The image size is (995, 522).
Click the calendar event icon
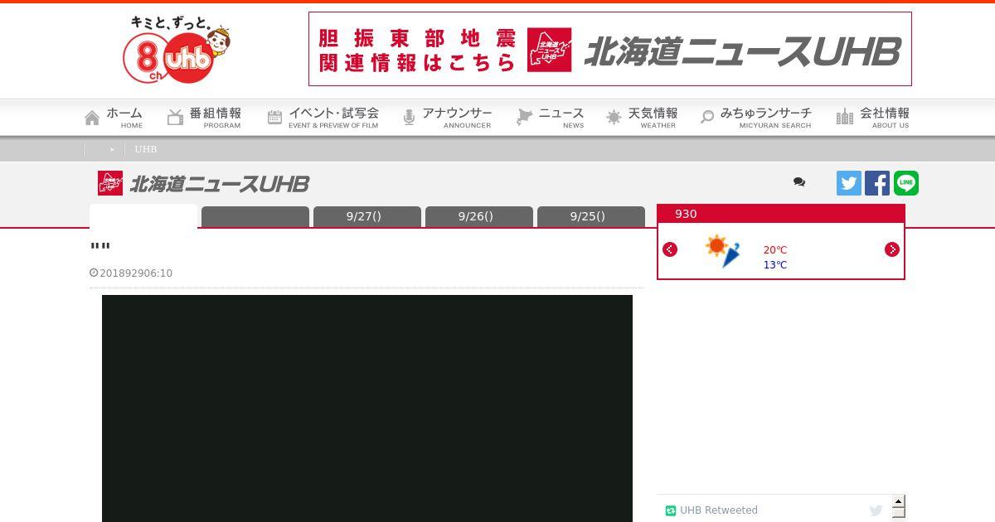pos(274,118)
